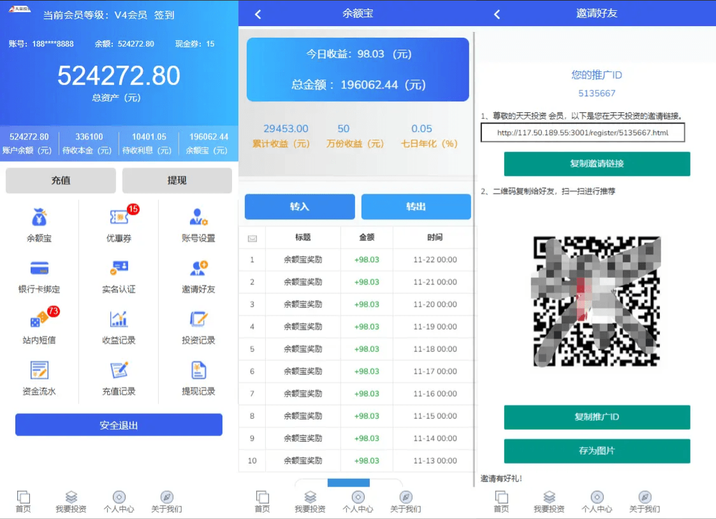Tap 个人中心 in left screen bottom bar
Viewport: 716px width, 519px height.
(x=119, y=502)
